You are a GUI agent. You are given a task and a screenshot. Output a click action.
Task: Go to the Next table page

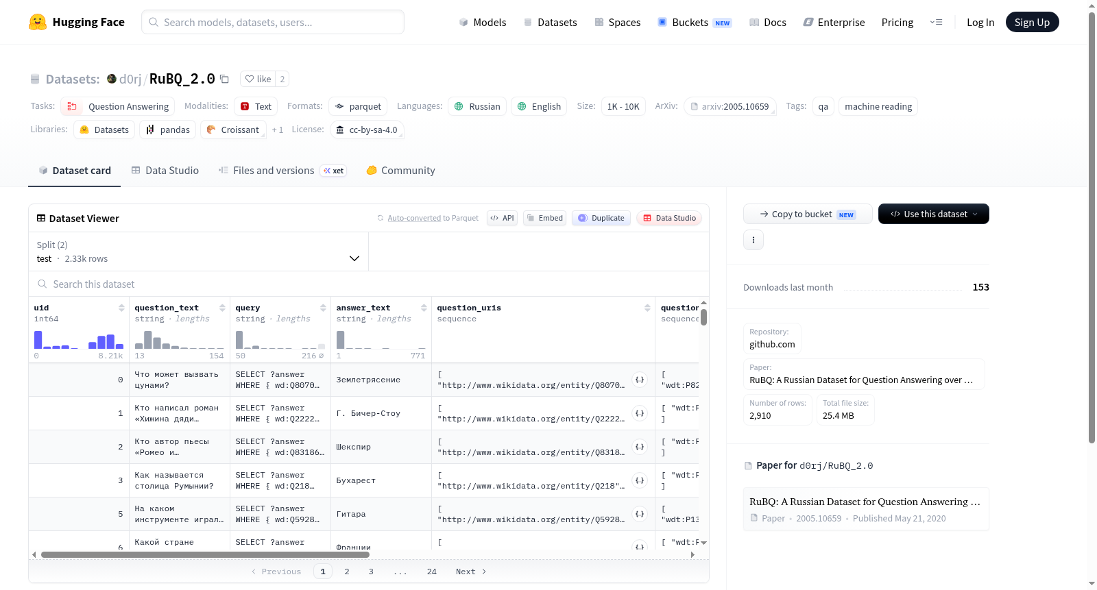pos(471,571)
